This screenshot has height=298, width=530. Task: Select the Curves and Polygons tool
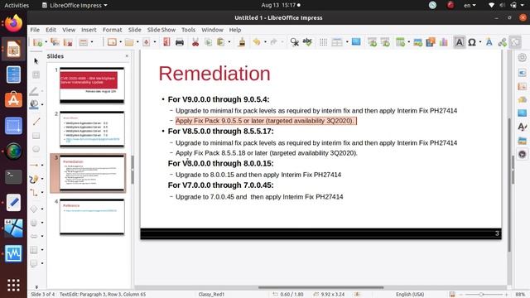tap(34, 179)
